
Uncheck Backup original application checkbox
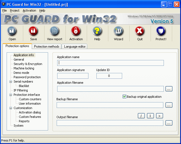[124, 97]
